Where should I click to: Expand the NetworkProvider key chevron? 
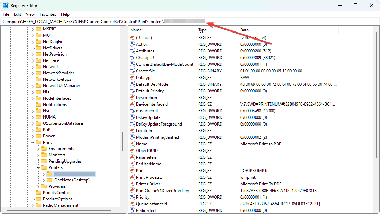click(x=33, y=73)
